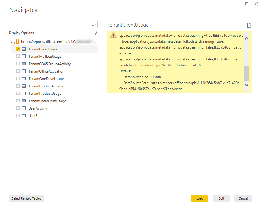
Task: Click table icon of TenantMailboxUsage
Action: (x=24, y=57)
